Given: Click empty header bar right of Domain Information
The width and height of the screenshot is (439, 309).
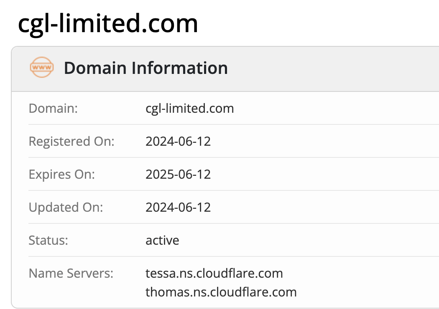Looking at the screenshot, I should pyautogui.click(x=334, y=68).
